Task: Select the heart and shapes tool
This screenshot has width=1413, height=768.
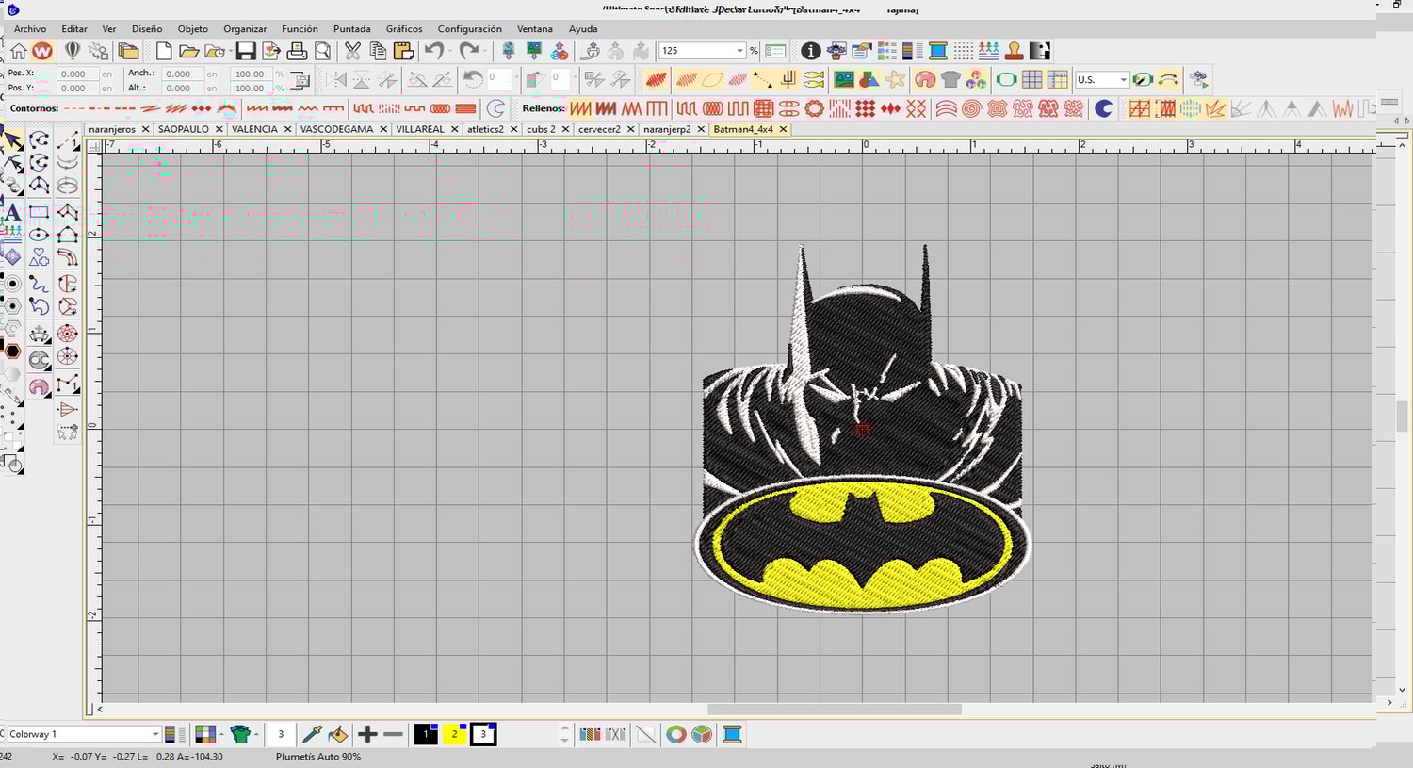Action: tap(39, 257)
